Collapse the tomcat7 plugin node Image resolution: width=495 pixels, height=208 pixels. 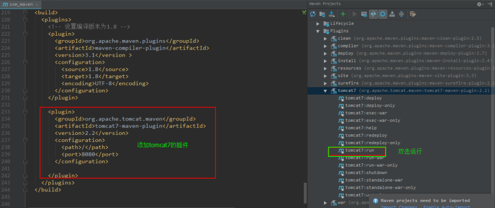tap(326, 91)
